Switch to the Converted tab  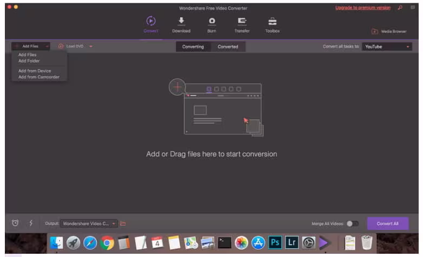(228, 46)
